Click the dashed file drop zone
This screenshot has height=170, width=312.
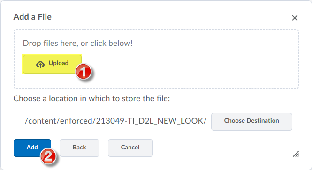pos(156,59)
